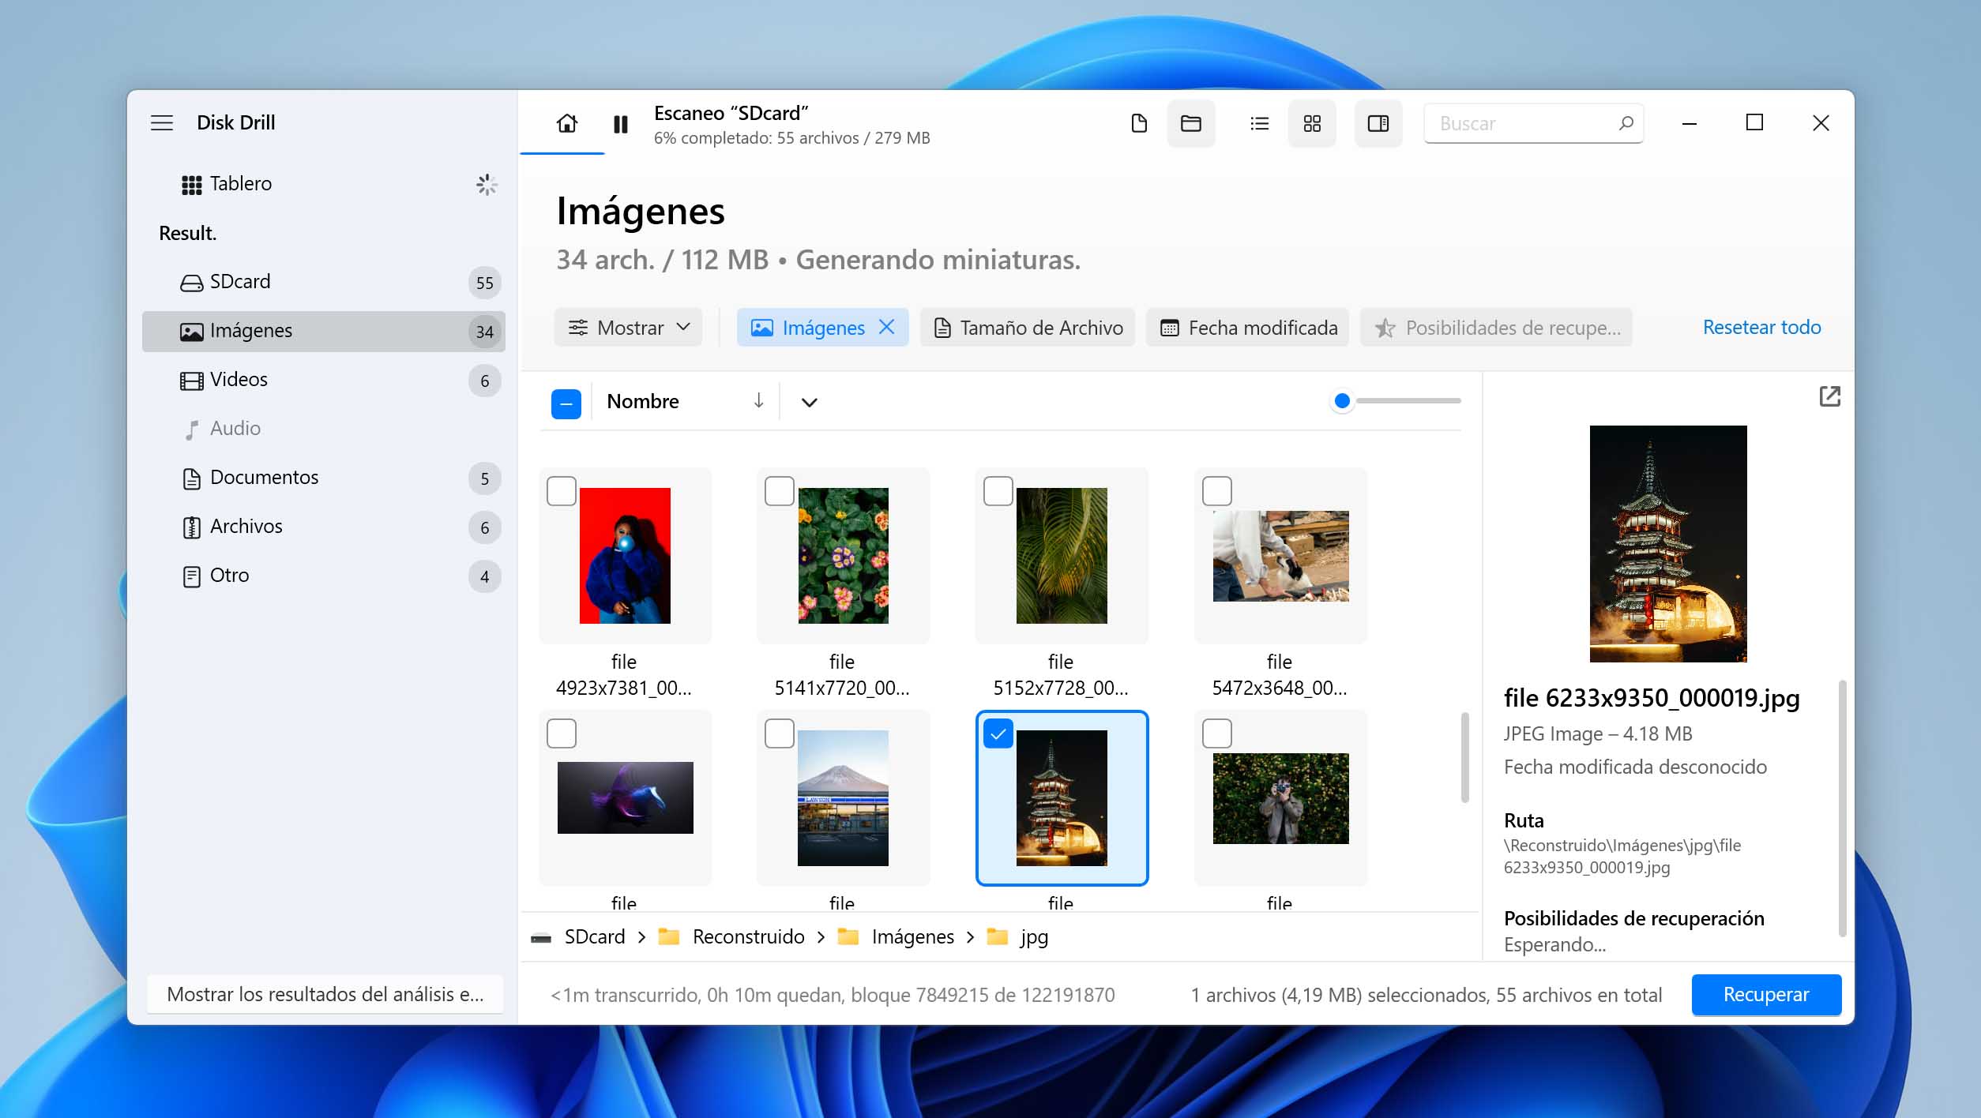Sort by the Nombre column header

coord(643,401)
